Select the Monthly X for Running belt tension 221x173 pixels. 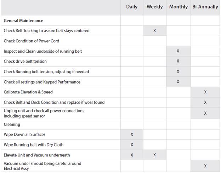pyautogui.click(x=178, y=71)
